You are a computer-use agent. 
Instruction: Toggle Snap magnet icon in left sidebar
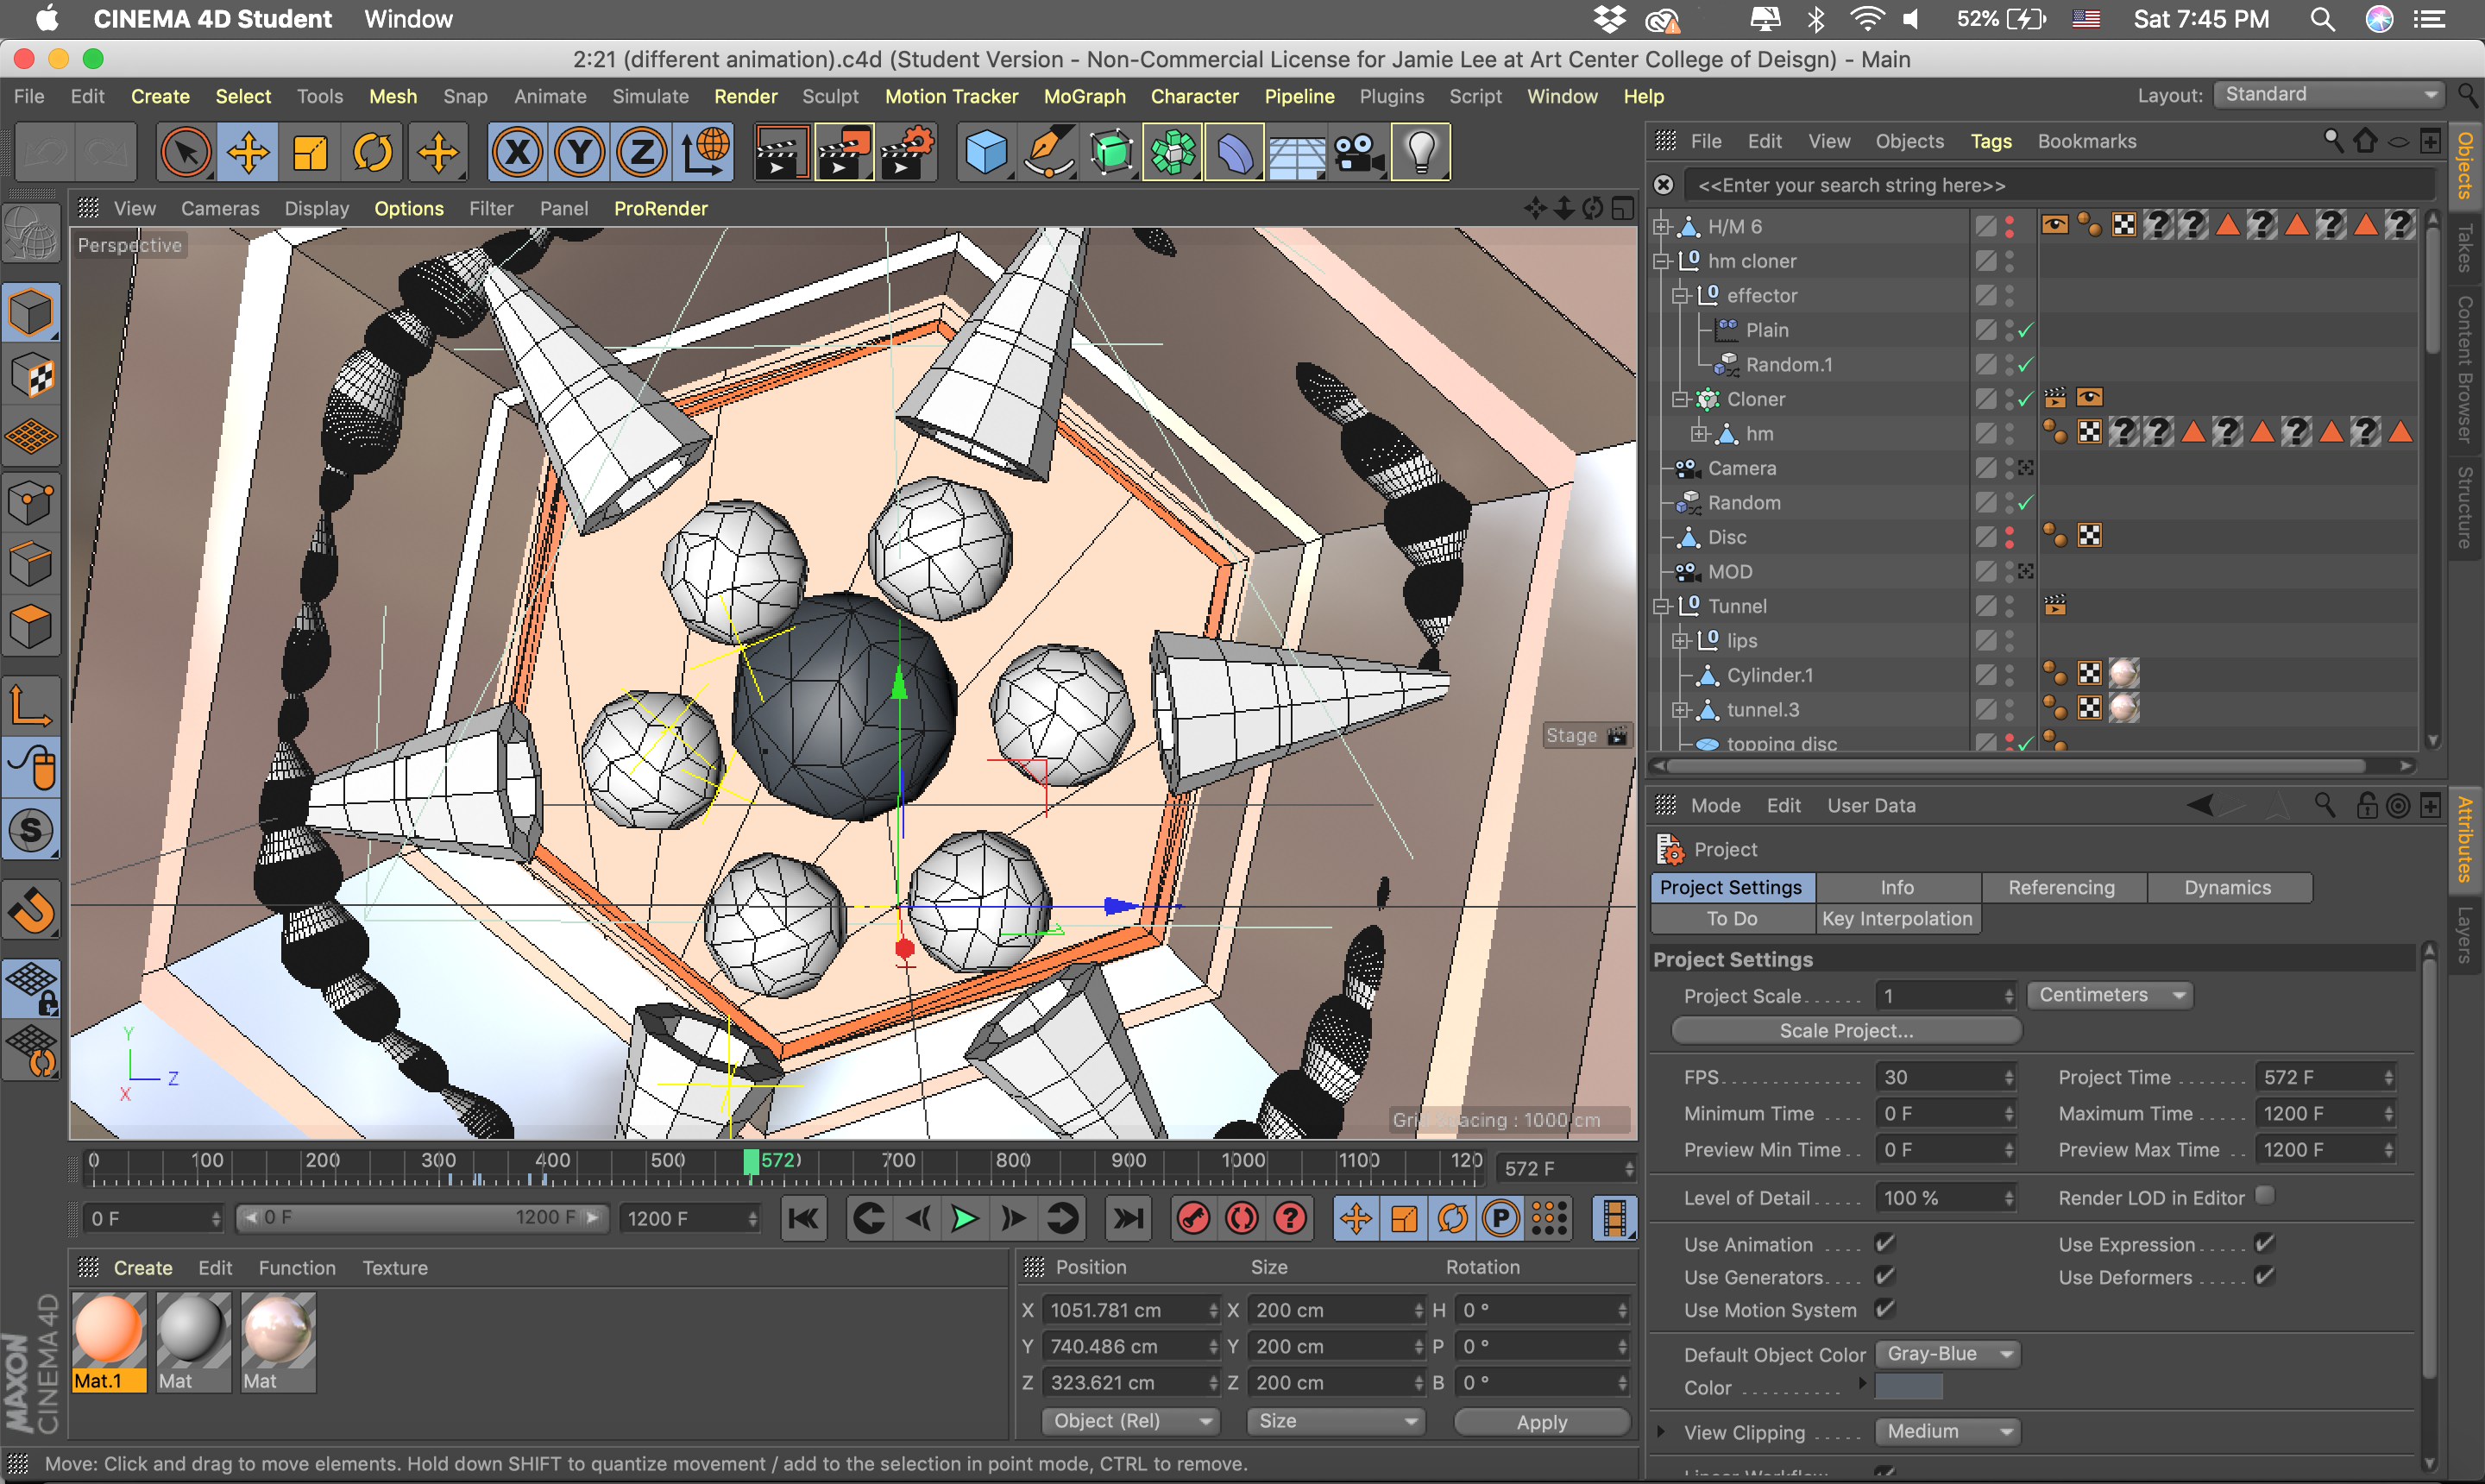click(x=31, y=910)
